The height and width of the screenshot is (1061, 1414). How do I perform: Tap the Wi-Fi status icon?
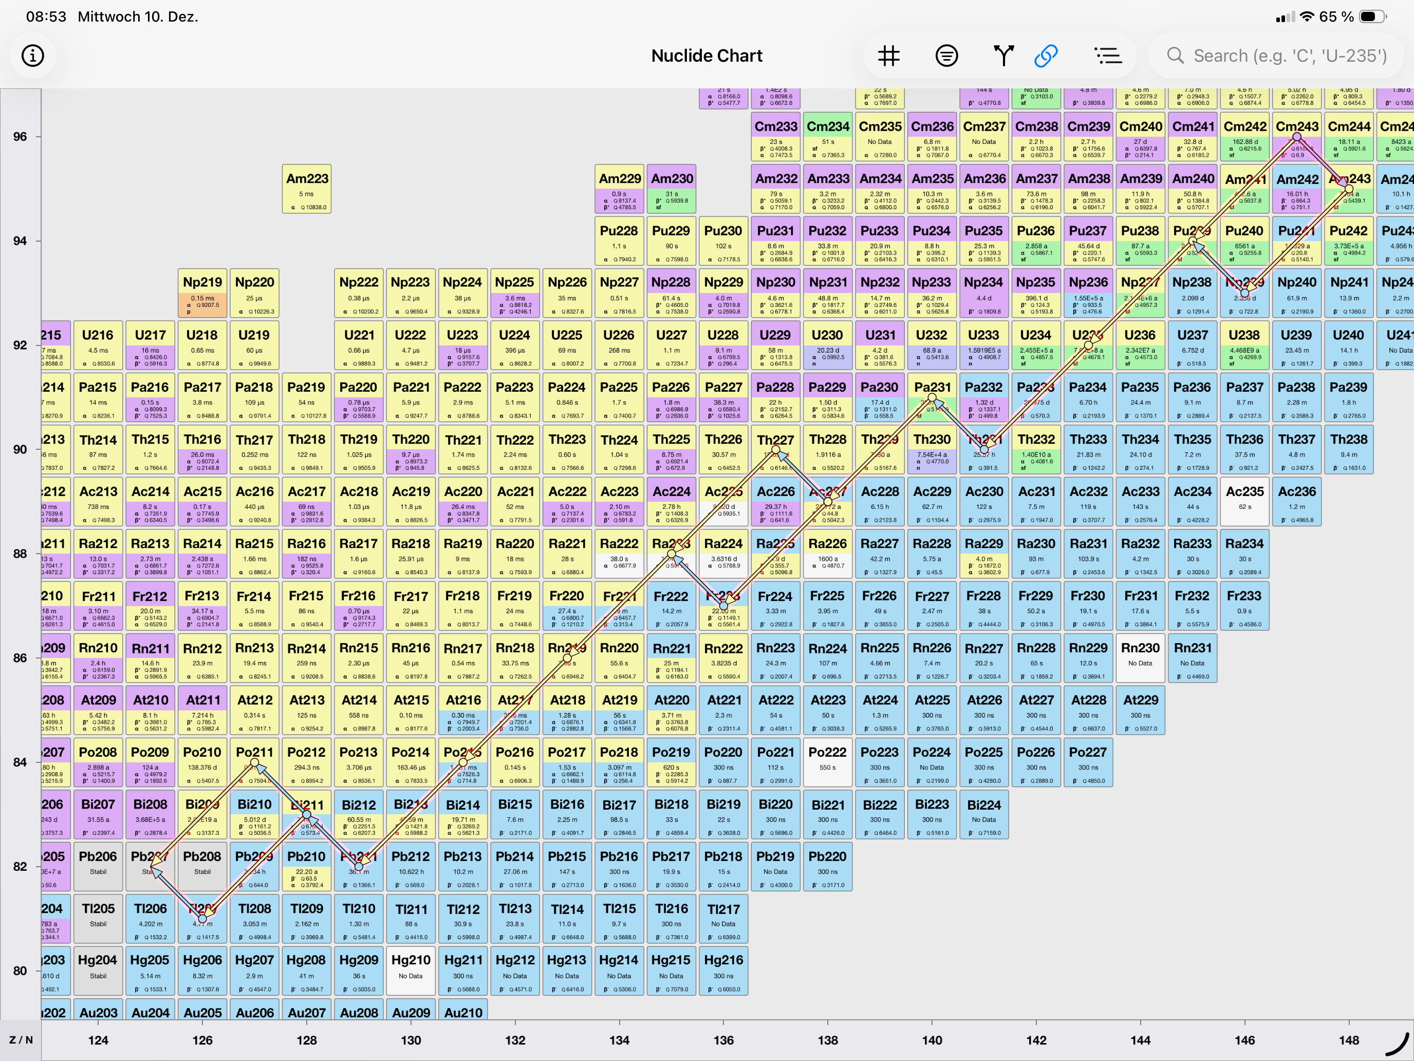click(x=1307, y=16)
